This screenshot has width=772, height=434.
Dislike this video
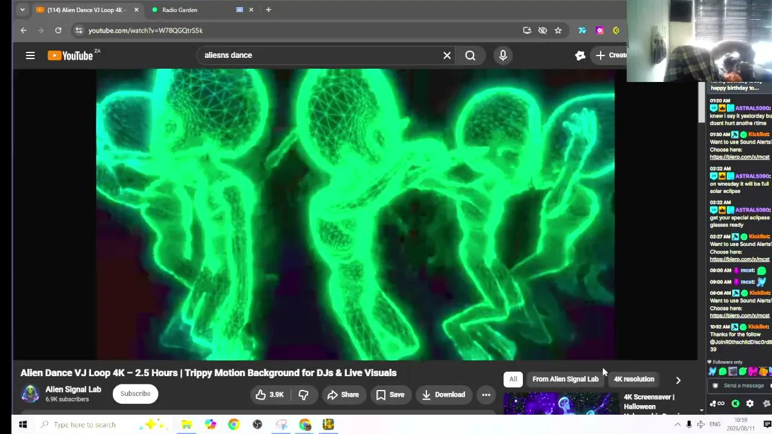tap(303, 395)
